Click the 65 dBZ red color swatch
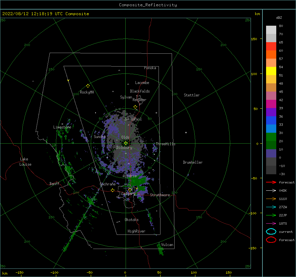The image size is (296, 277). pos(271,46)
